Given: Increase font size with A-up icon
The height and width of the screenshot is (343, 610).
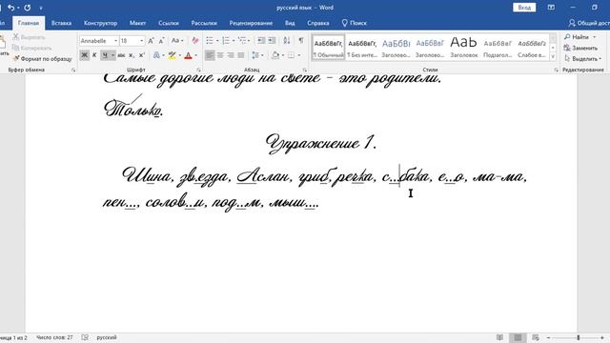Looking at the screenshot, I should click(x=152, y=40).
